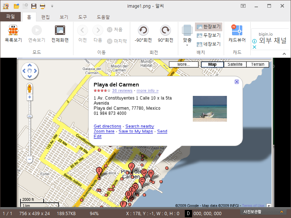The width and height of the screenshot is (291, 218).
Task: Expand the quick access toolbar dropdown
Action: pyautogui.click(x=52, y=6)
